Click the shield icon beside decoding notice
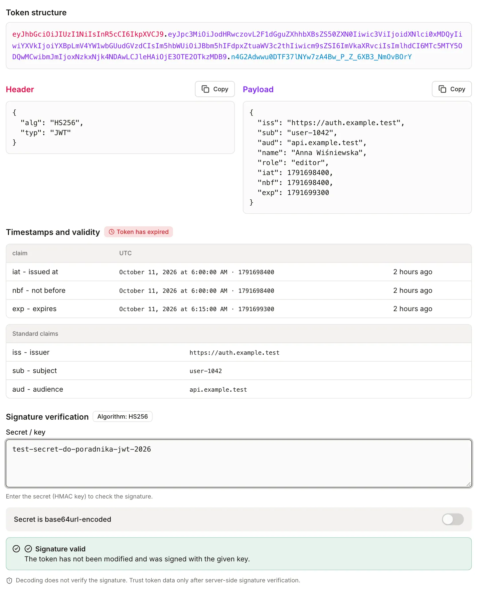 pyautogui.click(x=9, y=580)
